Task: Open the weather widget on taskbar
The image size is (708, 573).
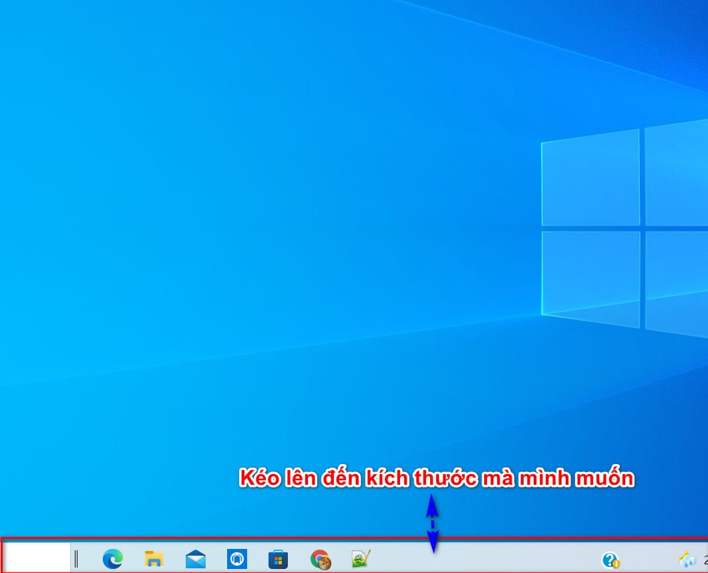Action: coord(688,560)
